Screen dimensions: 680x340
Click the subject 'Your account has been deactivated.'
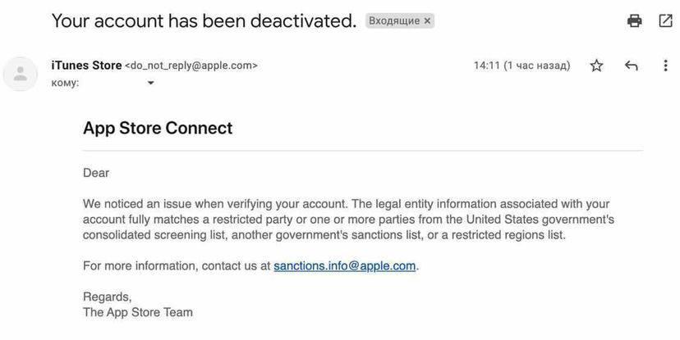[204, 21]
